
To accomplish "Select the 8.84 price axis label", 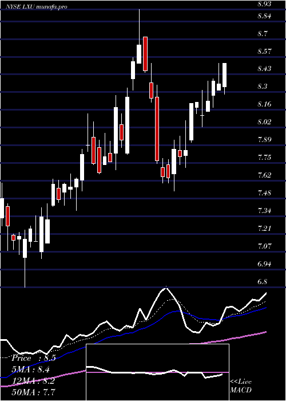I will [264, 16].
